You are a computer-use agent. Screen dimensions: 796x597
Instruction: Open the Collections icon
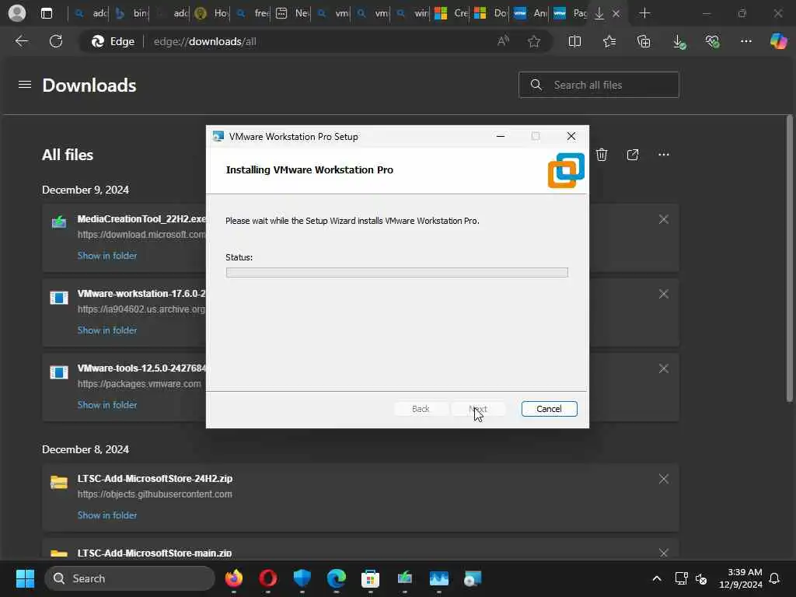(644, 41)
